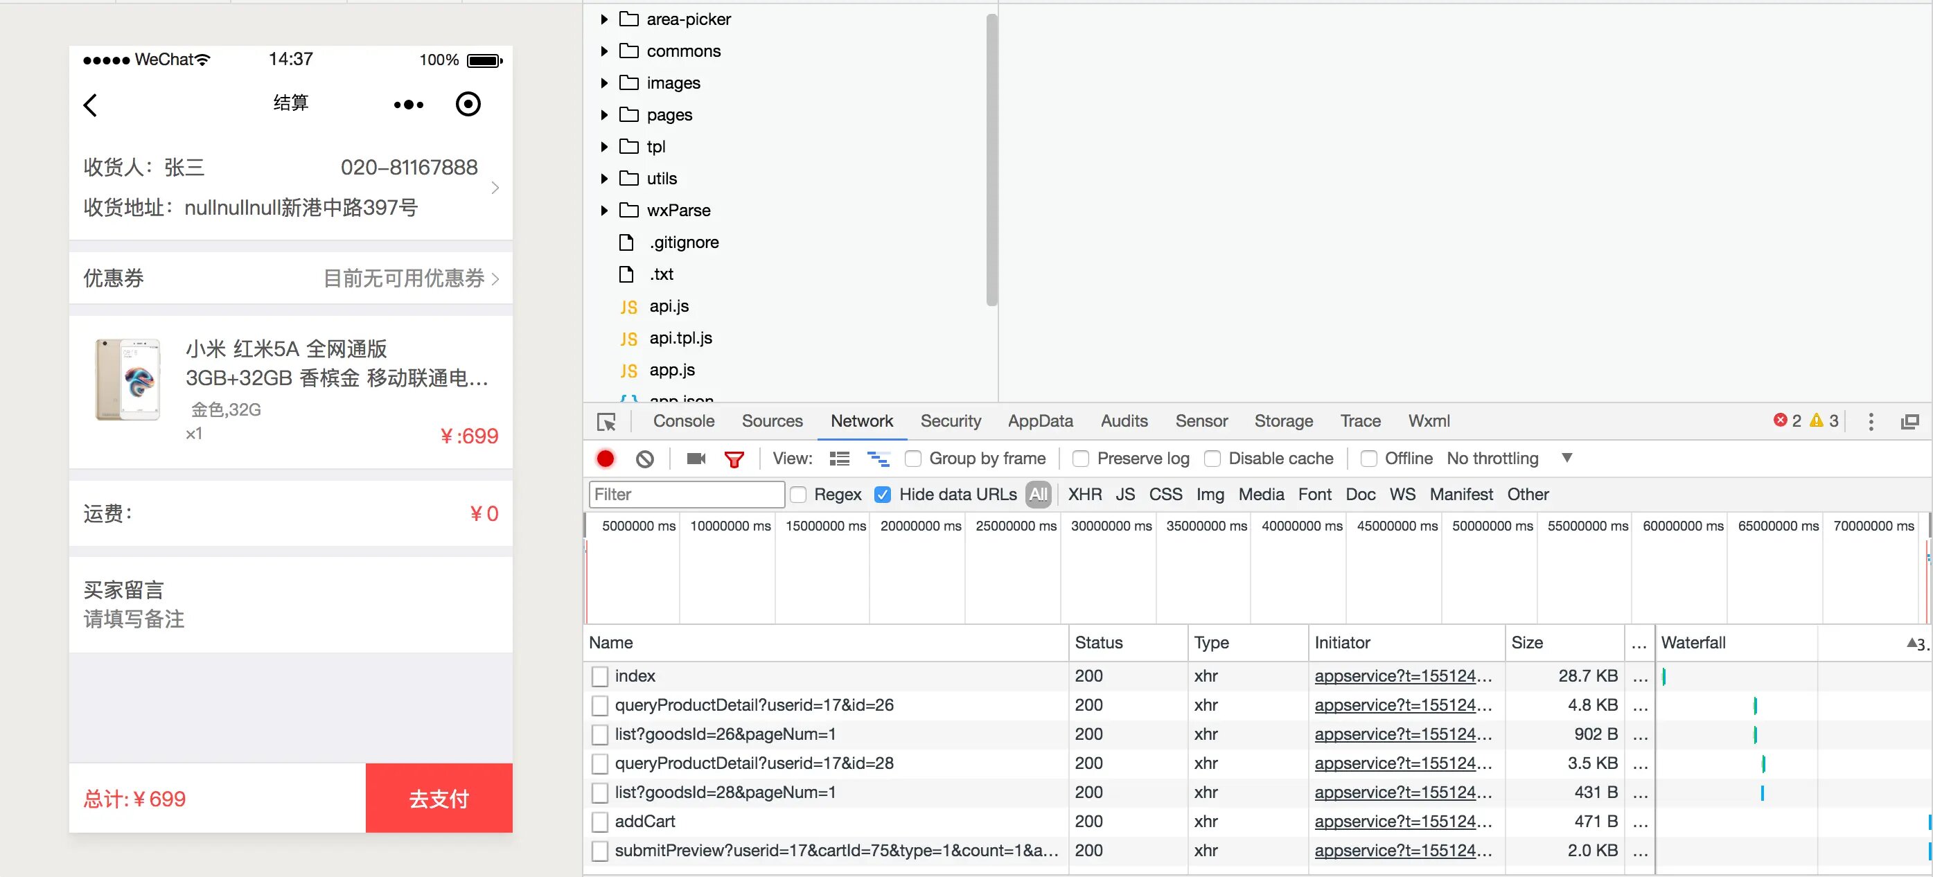Image resolution: width=1933 pixels, height=877 pixels.
Task: Open the Security tab
Action: tap(951, 421)
